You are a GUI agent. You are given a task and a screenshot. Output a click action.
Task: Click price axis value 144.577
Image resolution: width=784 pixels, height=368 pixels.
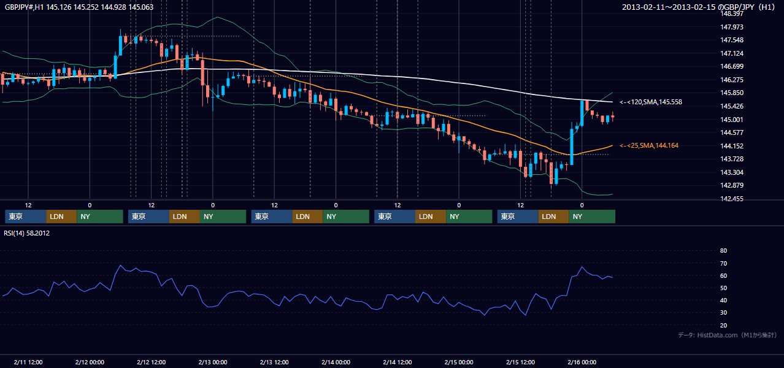[x=732, y=132]
